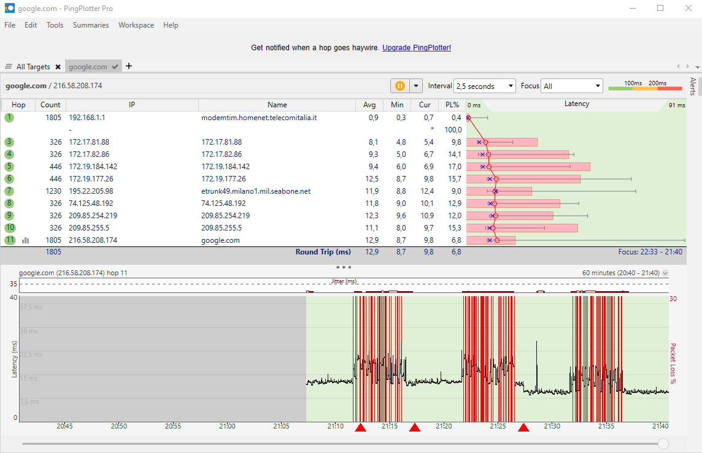
Task: Click the tab scroll right arrow
Action: 688,66
